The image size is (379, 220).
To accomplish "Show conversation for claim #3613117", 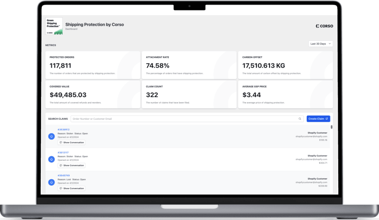I will (x=72, y=165).
